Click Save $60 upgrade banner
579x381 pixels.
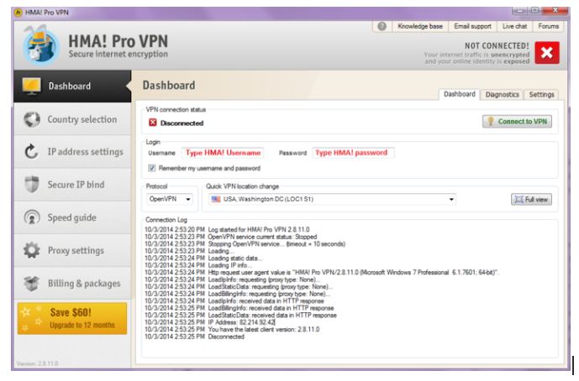(72, 318)
